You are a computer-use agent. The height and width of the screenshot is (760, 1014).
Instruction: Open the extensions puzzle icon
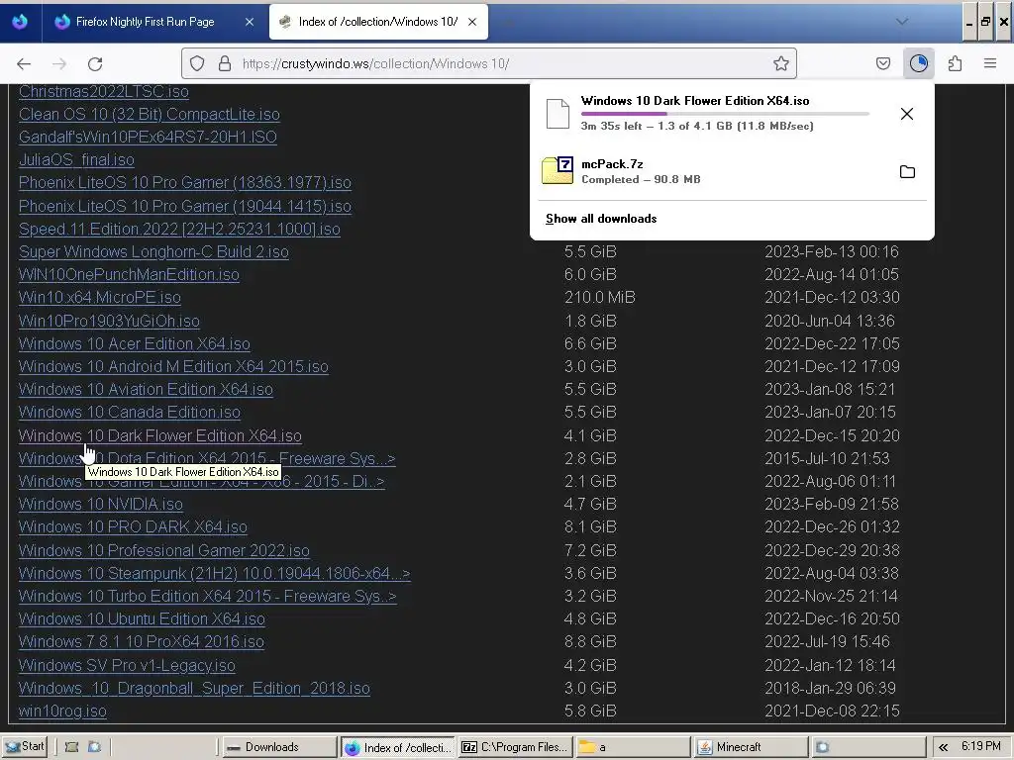point(955,63)
